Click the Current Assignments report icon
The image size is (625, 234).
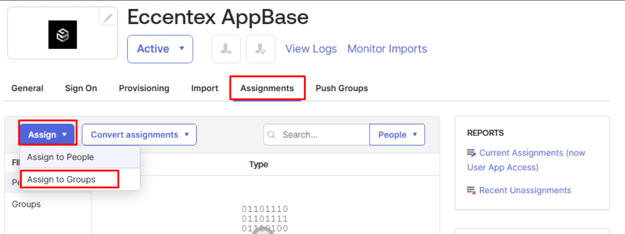click(x=472, y=152)
